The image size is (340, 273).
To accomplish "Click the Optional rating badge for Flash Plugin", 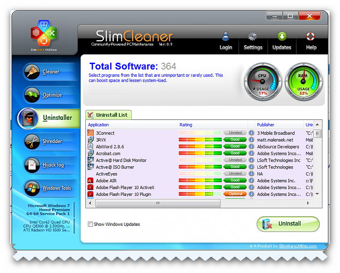I will 235,194.
